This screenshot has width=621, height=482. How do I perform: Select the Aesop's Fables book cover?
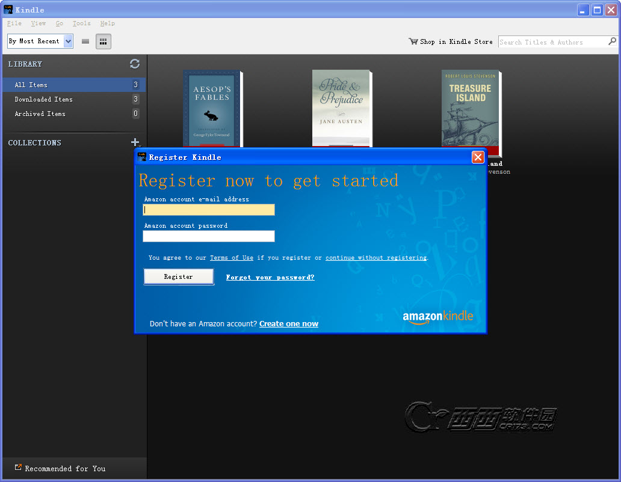click(x=212, y=109)
